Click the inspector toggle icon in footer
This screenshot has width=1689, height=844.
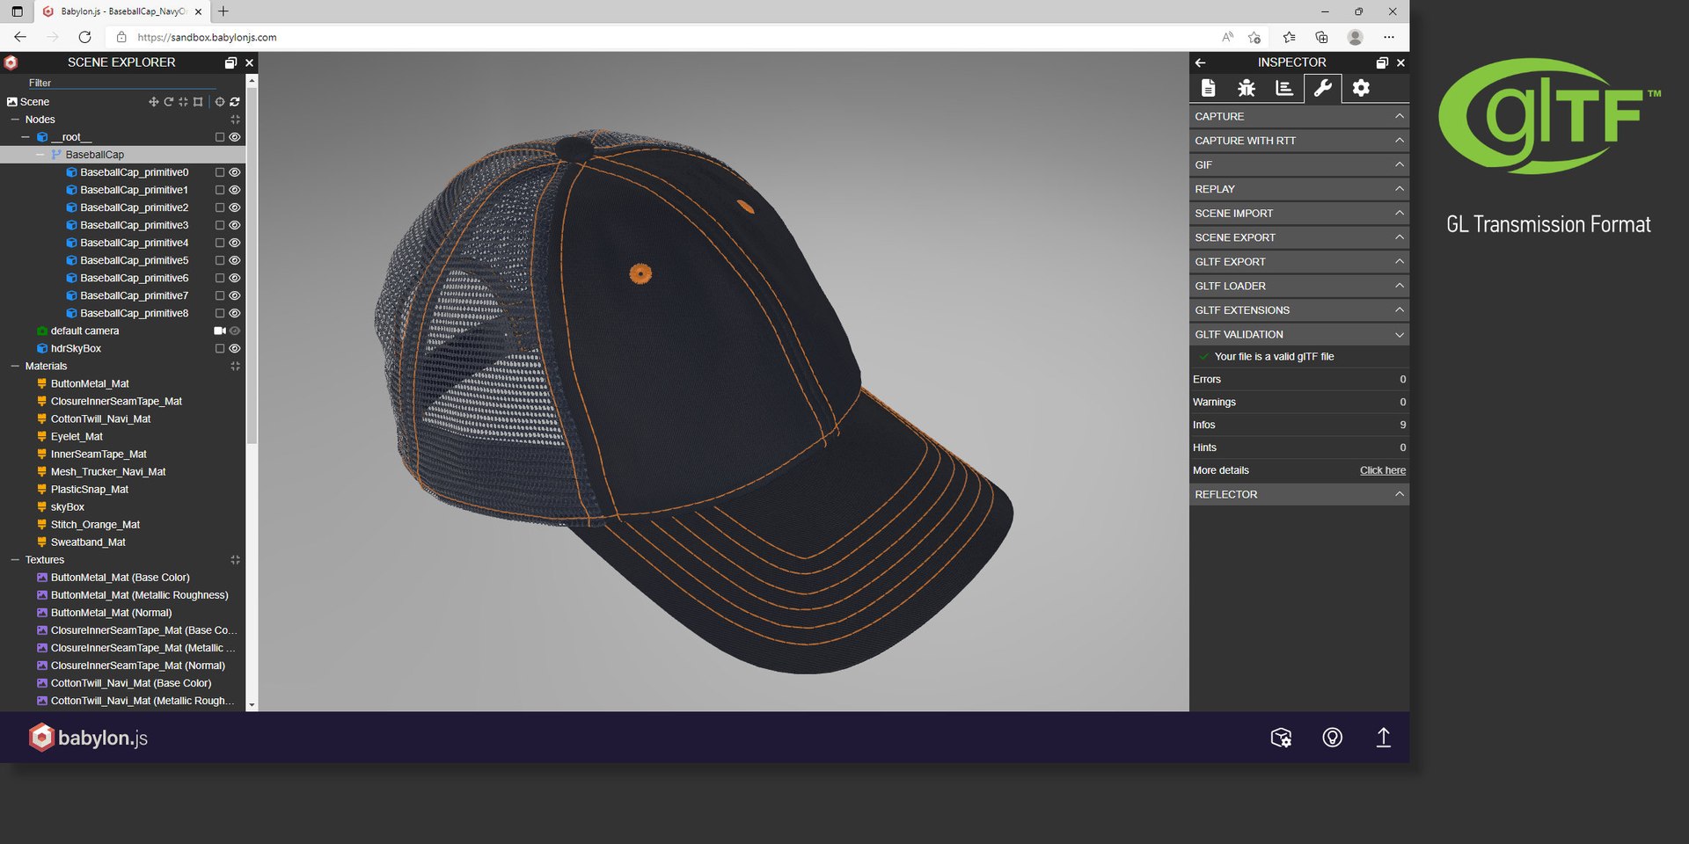click(x=1282, y=738)
